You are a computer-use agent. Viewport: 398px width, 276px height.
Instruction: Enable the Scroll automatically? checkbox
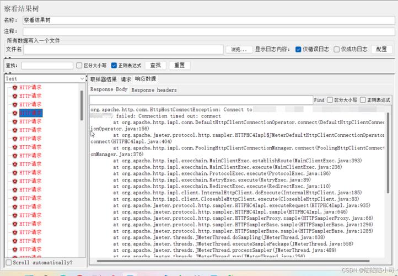[x=9, y=263]
